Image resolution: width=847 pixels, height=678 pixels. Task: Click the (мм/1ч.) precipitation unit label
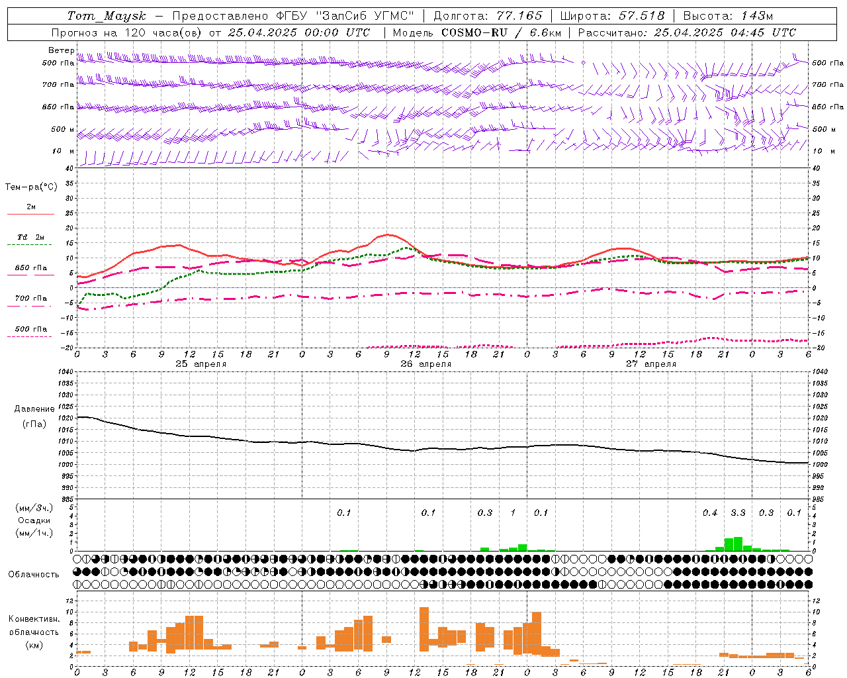click(x=34, y=533)
